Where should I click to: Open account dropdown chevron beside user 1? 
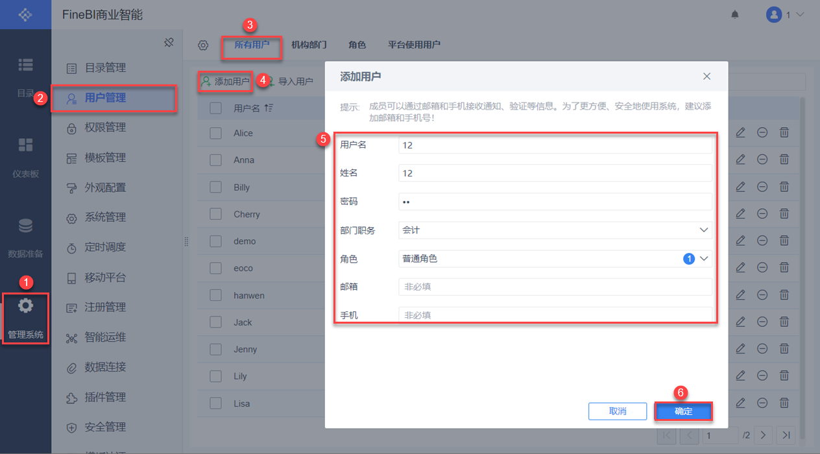click(800, 14)
